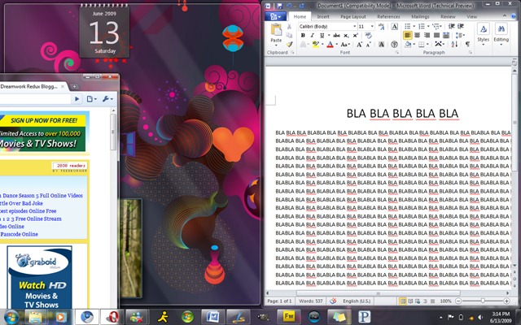
Task: Click the Bullets list icon
Action: (407, 26)
